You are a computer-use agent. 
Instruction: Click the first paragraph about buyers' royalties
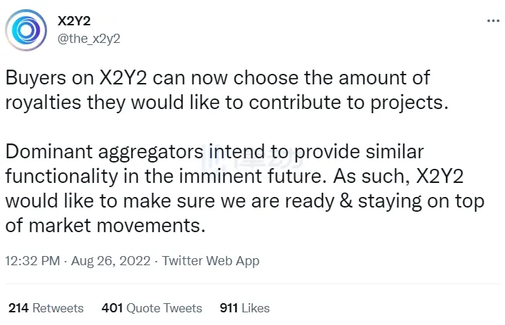(x=225, y=89)
